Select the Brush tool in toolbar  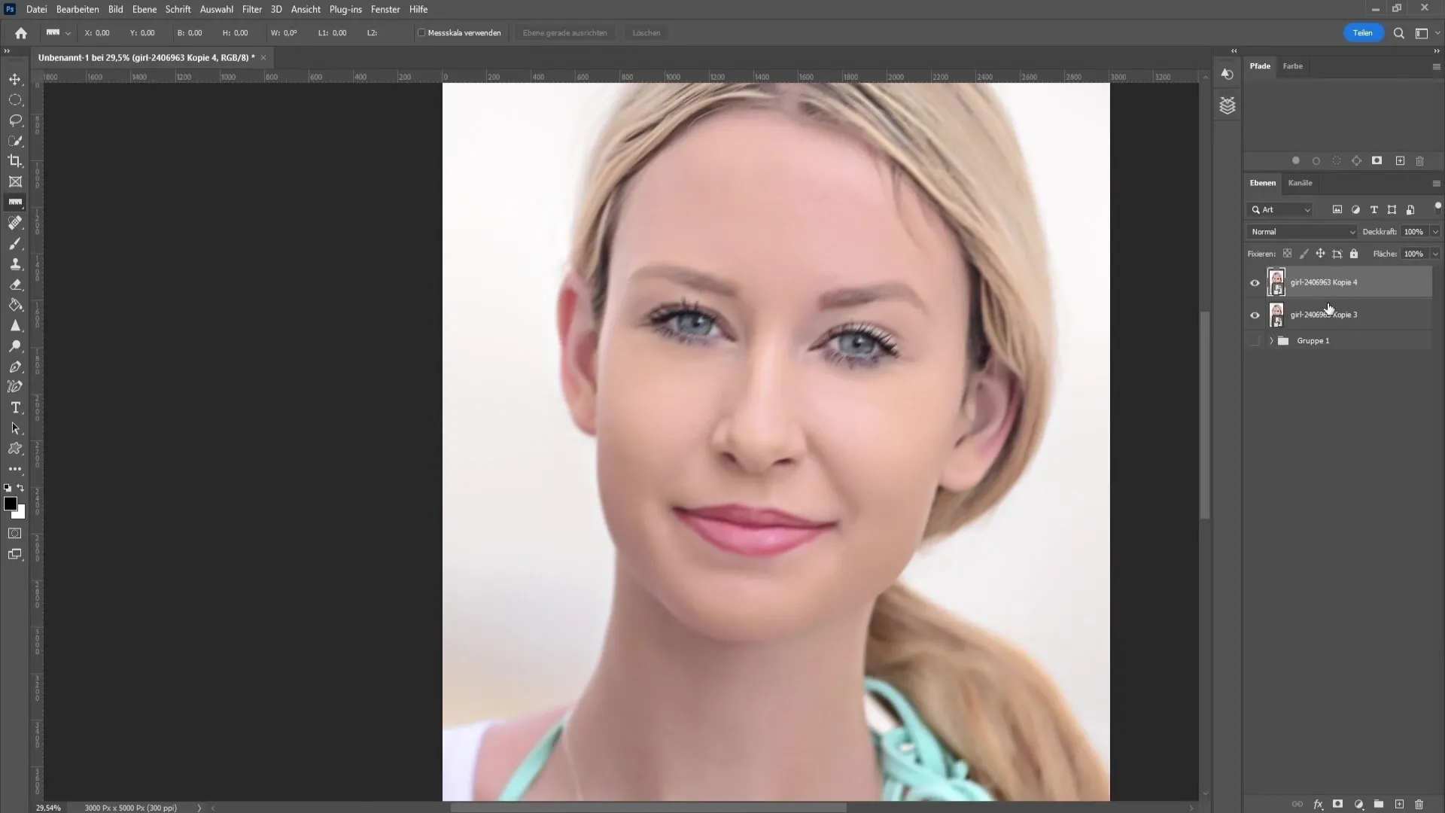(15, 243)
